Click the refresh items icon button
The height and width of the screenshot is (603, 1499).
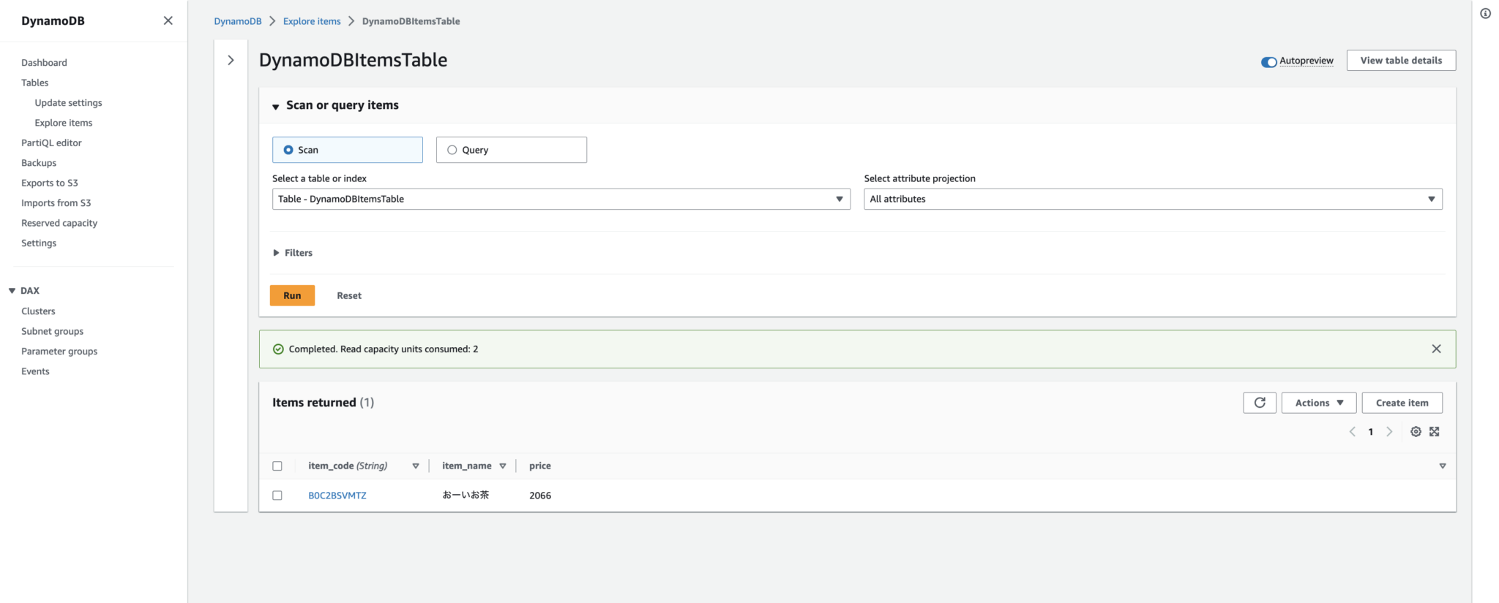coord(1259,403)
